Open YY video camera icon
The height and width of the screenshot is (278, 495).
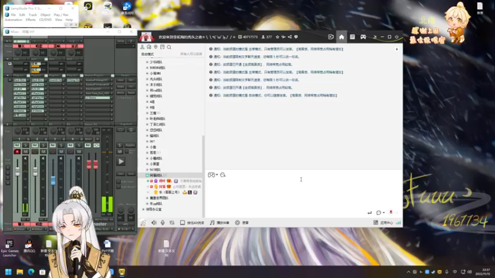tap(331, 37)
